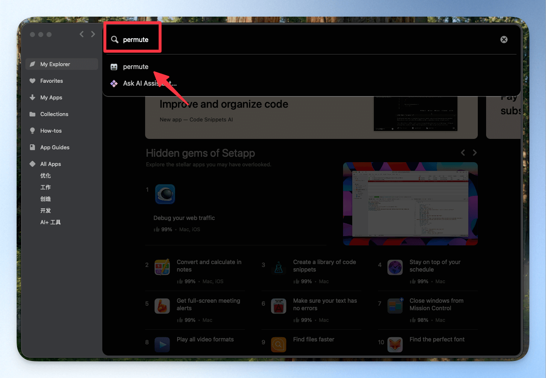Viewport: 546px width, 378px height.
Task: Go forward using the right chevron
Action: pos(93,34)
